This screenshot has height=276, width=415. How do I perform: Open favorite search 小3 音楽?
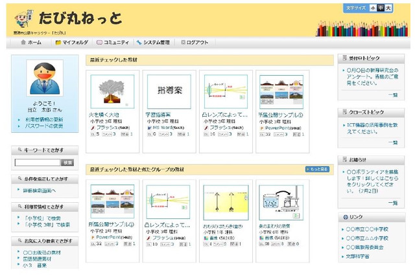(34, 265)
